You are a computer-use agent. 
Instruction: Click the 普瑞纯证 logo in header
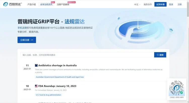point(13,4)
